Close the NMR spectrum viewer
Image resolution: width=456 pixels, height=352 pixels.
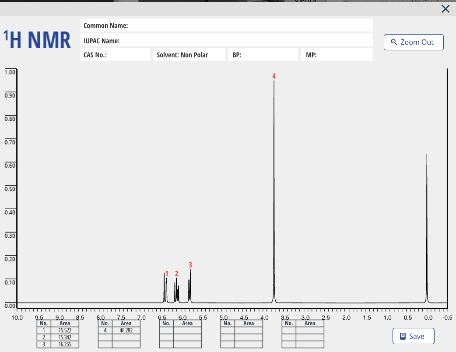point(445,9)
